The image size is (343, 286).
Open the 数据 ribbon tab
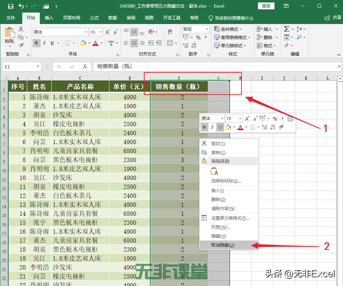point(112,18)
